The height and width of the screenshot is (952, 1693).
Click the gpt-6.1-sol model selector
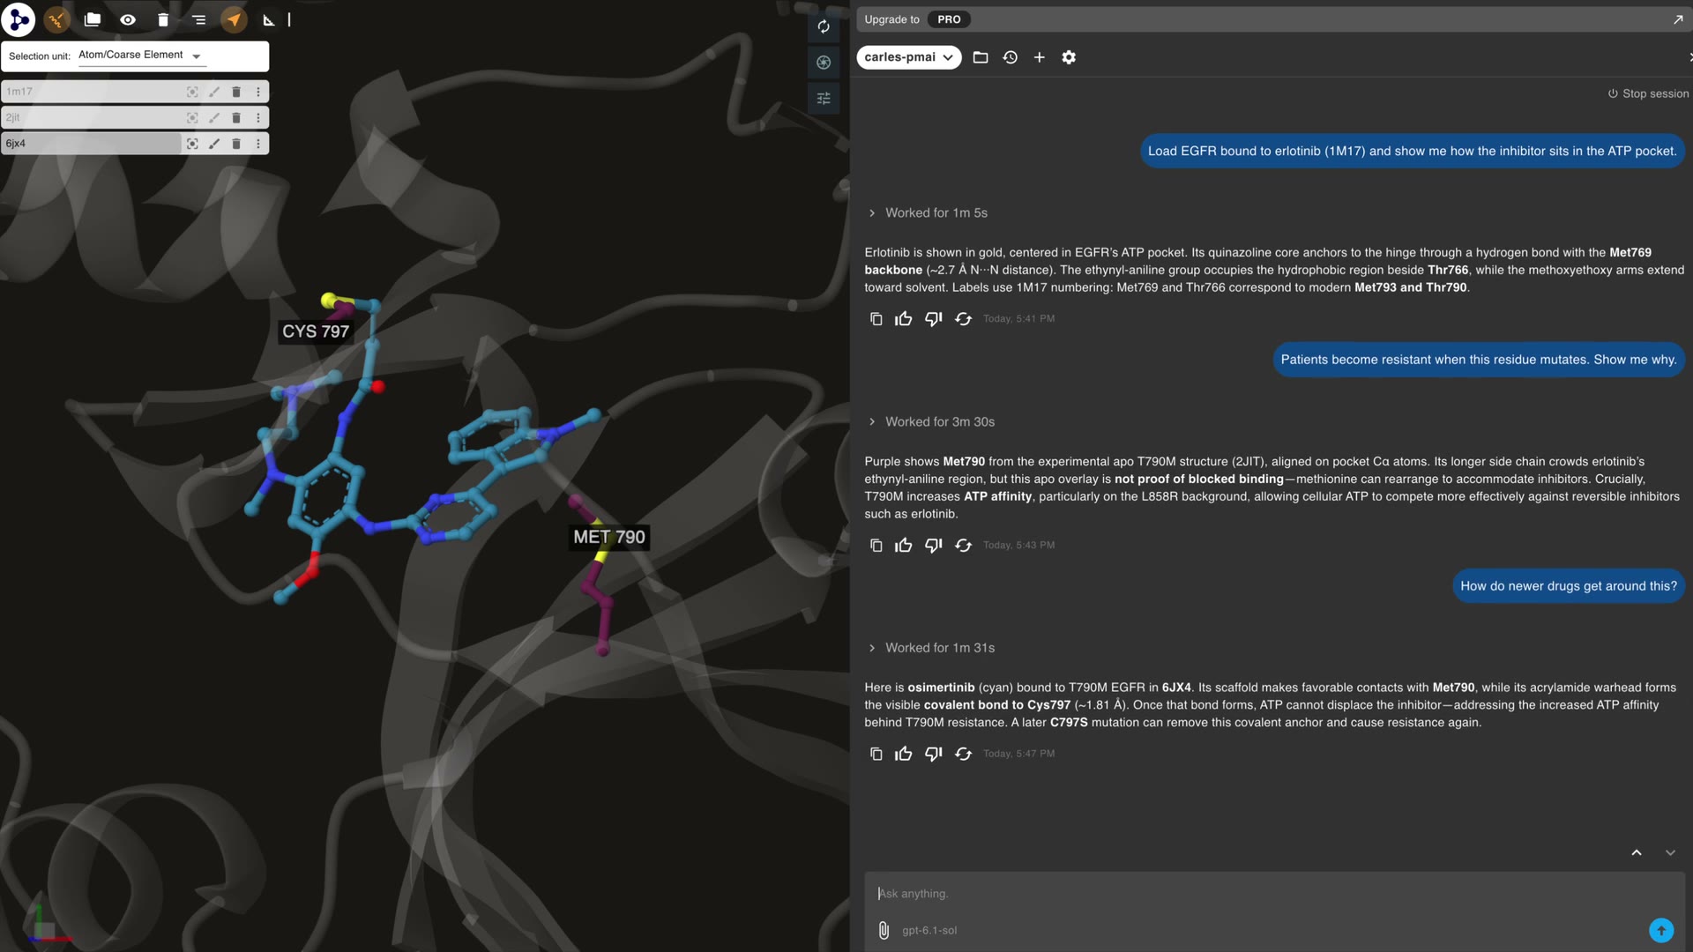[929, 930]
